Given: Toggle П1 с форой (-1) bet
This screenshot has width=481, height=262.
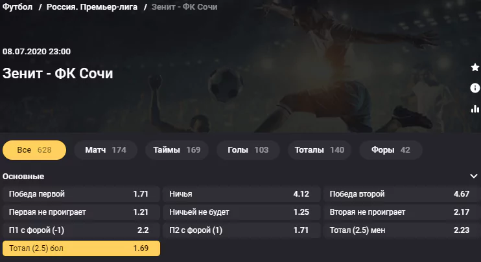Looking at the screenshot, I should click(x=81, y=230).
